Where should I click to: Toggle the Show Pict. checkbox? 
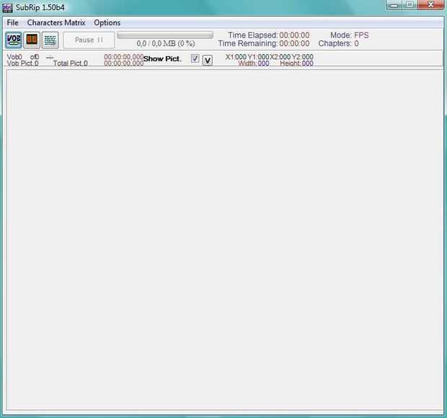click(x=195, y=58)
